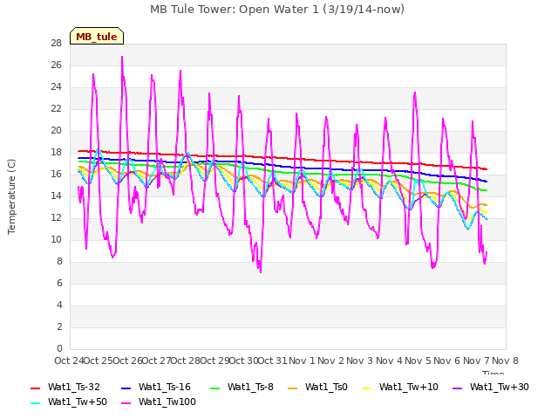Click the Temperature (C) axis label
558x419 pixels.
pyautogui.click(x=11, y=196)
